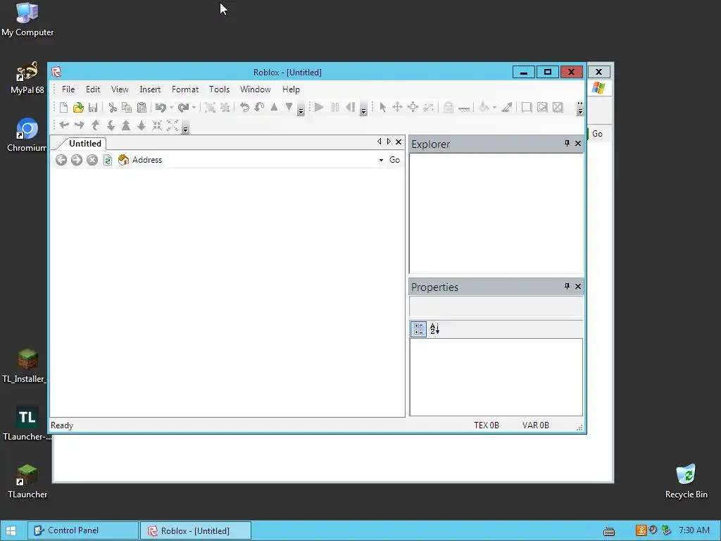Expand the camera toolbar overflow options
The image size is (721, 541).
(185, 128)
